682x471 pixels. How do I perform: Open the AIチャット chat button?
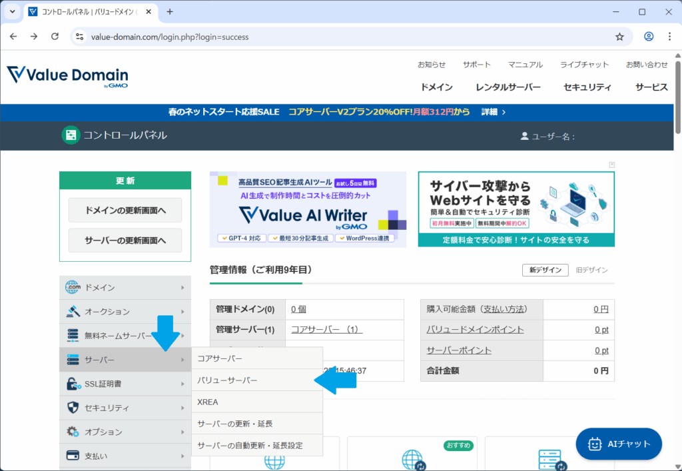619,444
